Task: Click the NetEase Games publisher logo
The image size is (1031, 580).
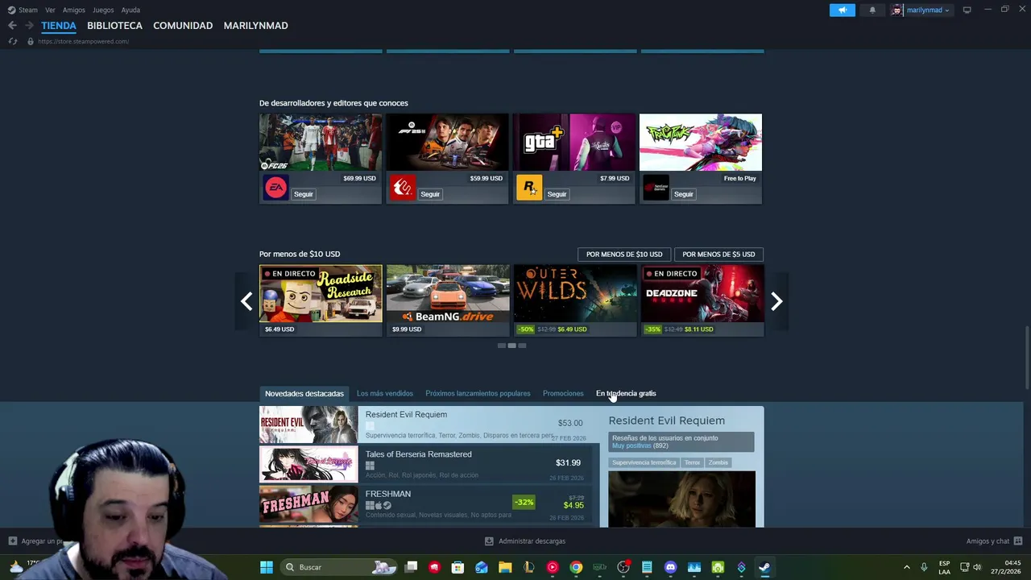Action: [x=656, y=188]
